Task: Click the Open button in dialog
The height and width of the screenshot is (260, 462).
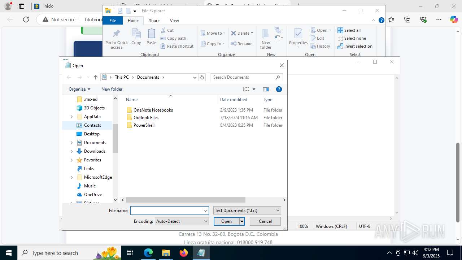Action: (x=227, y=221)
